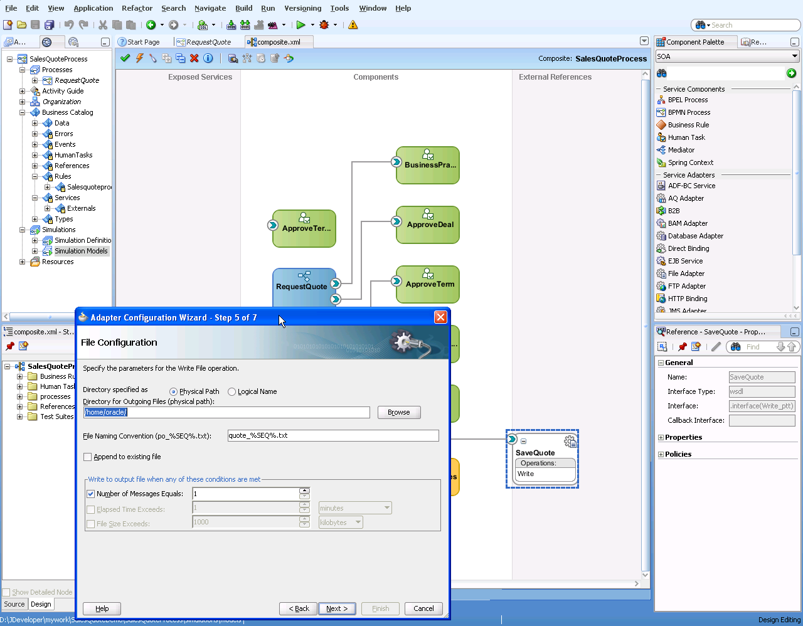Click the green Run play icon
The height and width of the screenshot is (626, 803).
point(301,25)
